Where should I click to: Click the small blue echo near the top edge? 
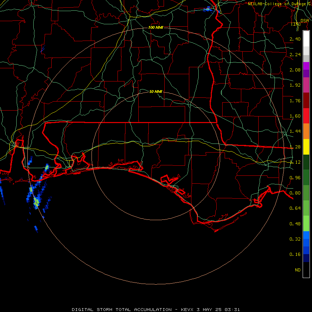tap(208, 9)
